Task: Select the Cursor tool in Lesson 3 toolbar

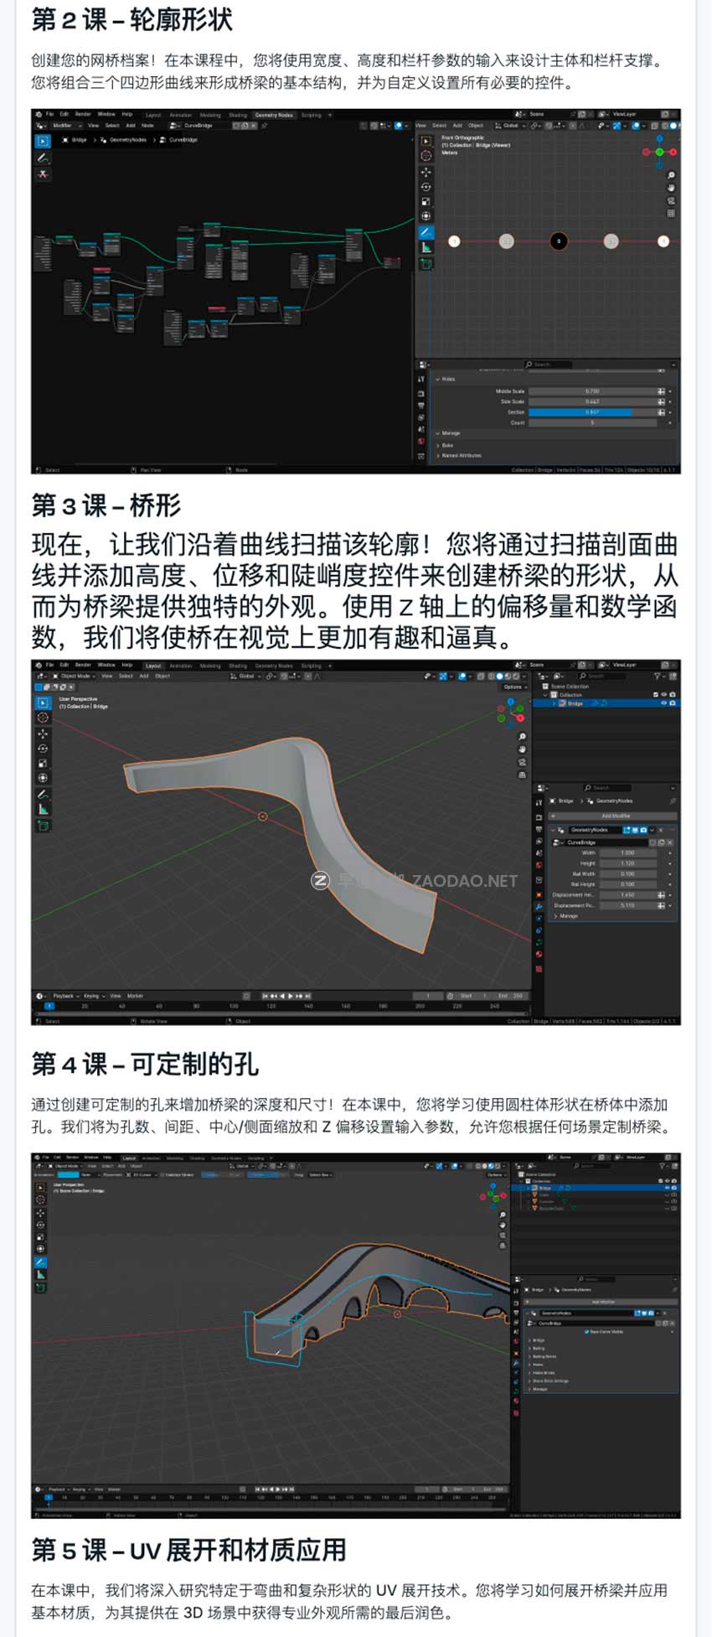Action: (x=43, y=718)
